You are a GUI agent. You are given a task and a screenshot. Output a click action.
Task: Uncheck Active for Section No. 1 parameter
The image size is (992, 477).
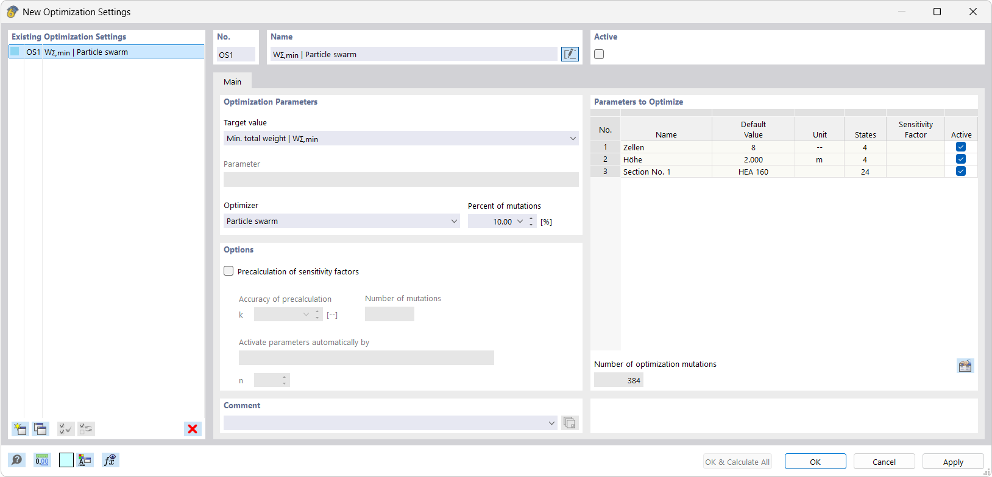pyautogui.click(x=961, y=171)
